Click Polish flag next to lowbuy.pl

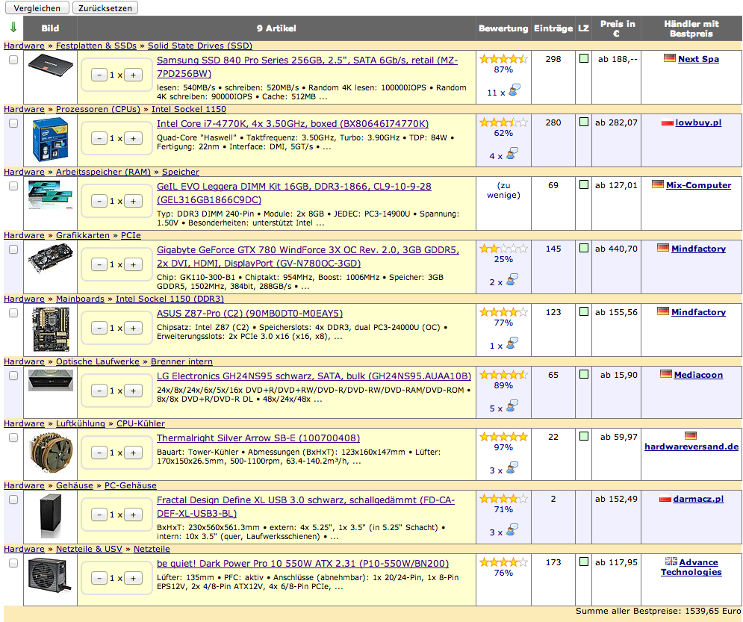[667, 122]
